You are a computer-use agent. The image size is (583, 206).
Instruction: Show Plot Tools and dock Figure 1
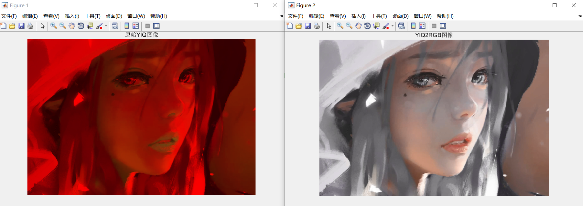click(157, 26)
